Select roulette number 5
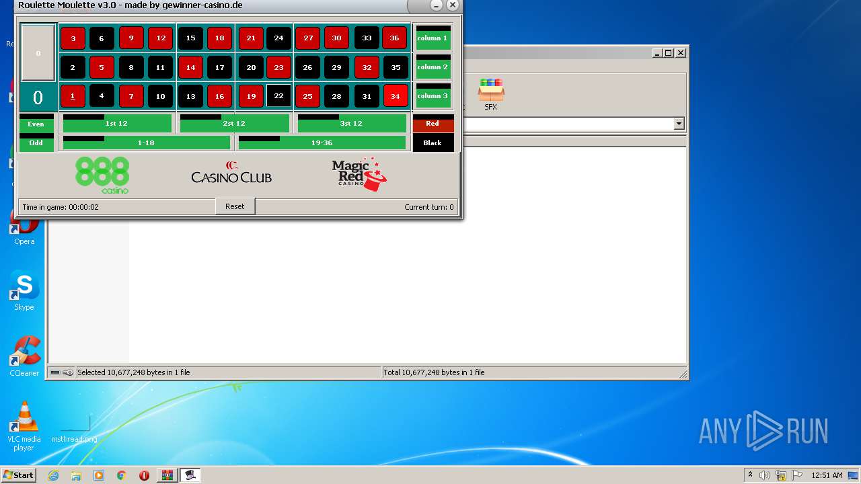 102,67
